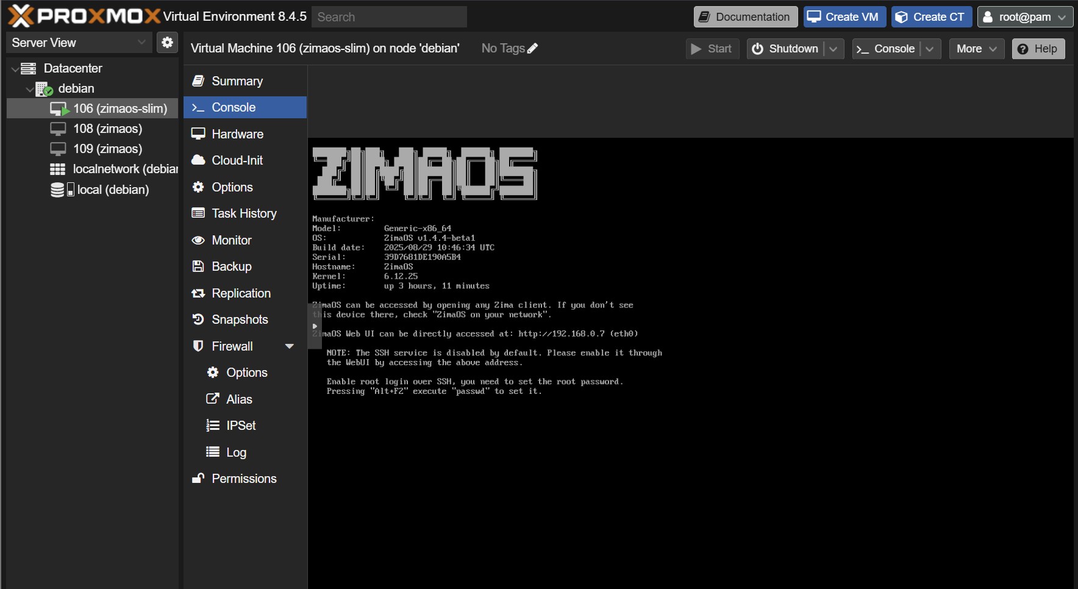Image resolution: width=1078 pixels, height=589 pixels.
Task: Switch to the Hardware tab
Action: click(237, 134)
